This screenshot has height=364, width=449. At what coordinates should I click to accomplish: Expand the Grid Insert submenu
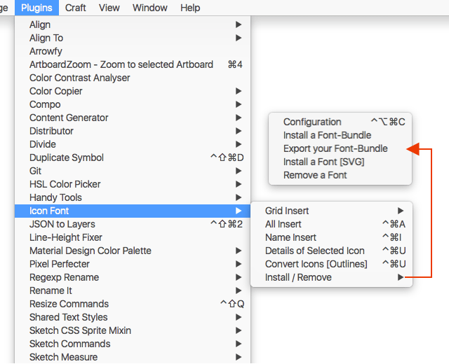[287, 211]
